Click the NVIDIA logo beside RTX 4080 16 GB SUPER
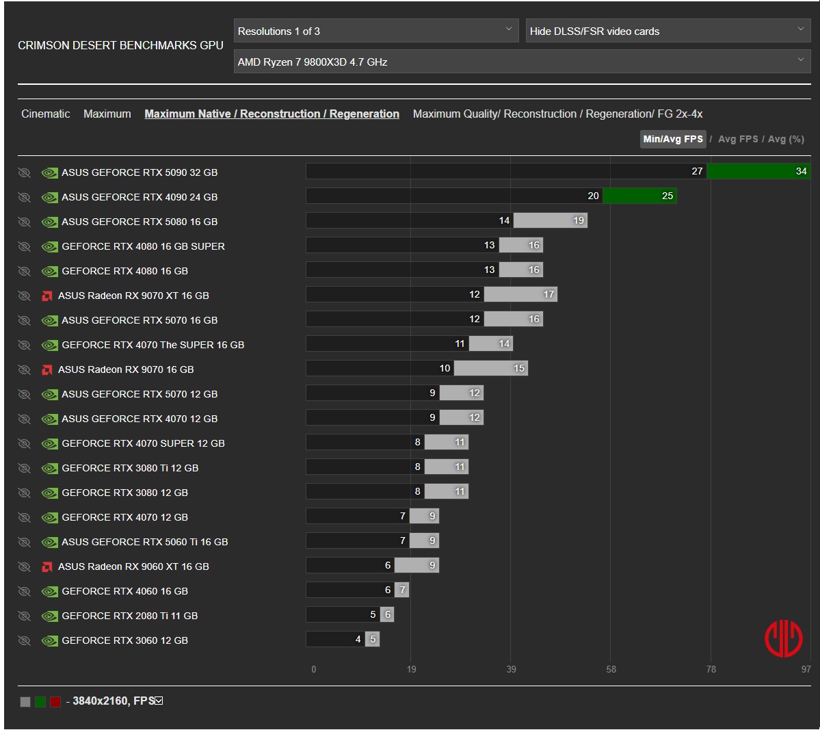820x730 pixels. tap(50, 246)
